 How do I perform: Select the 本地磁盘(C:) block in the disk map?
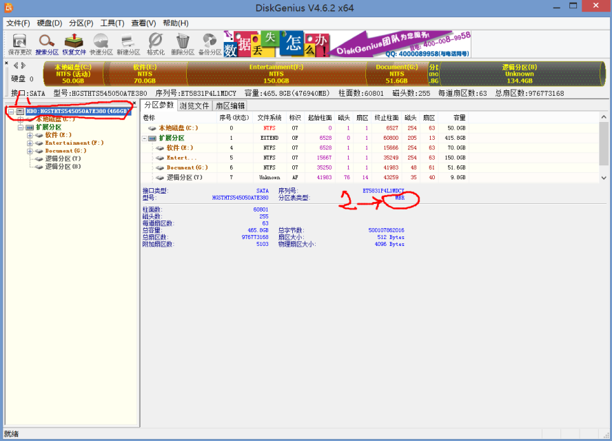click(73, 74)
